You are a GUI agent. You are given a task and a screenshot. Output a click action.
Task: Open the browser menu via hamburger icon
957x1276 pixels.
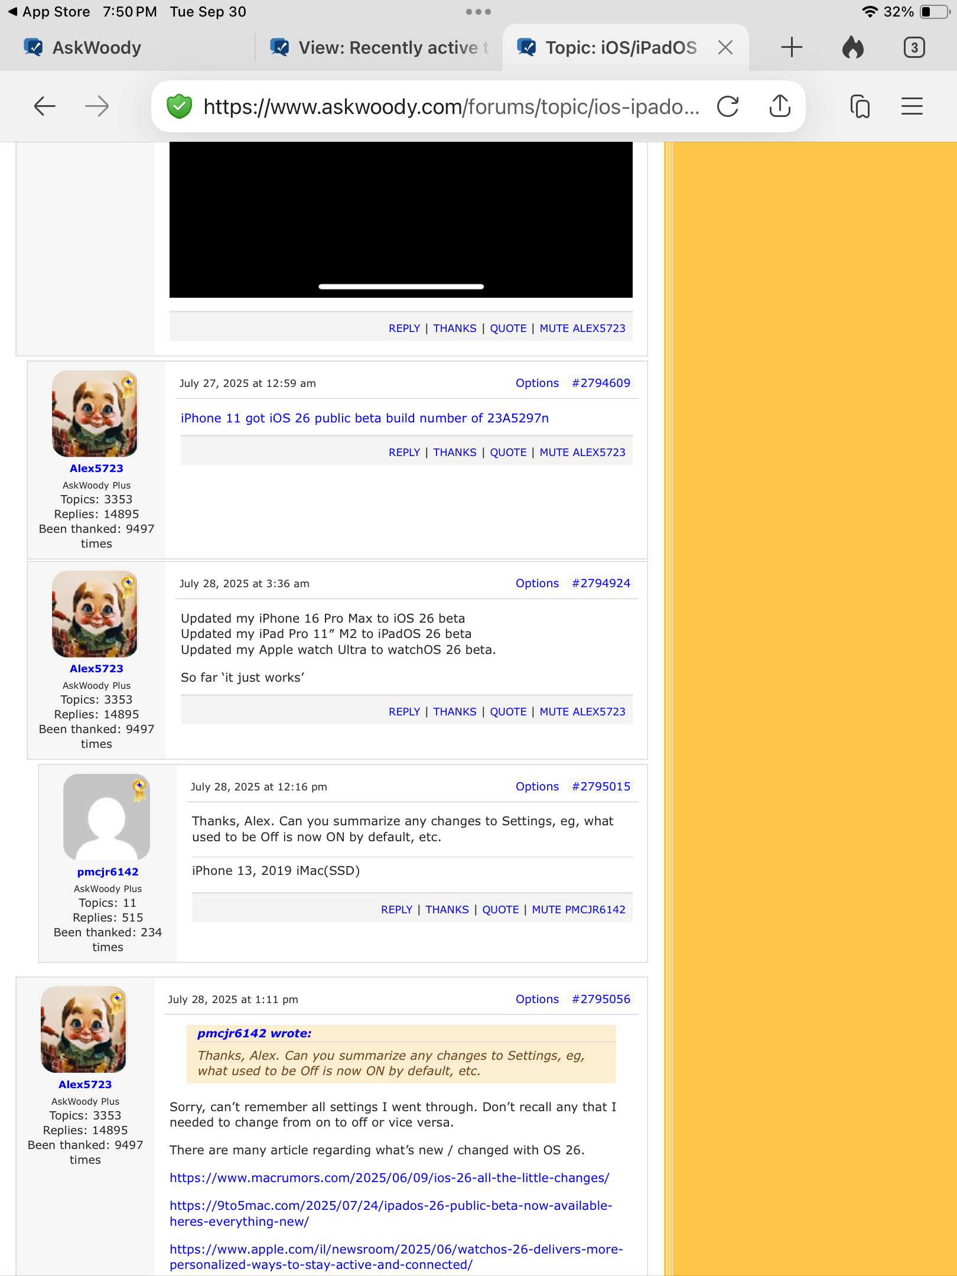click(911, 107)
